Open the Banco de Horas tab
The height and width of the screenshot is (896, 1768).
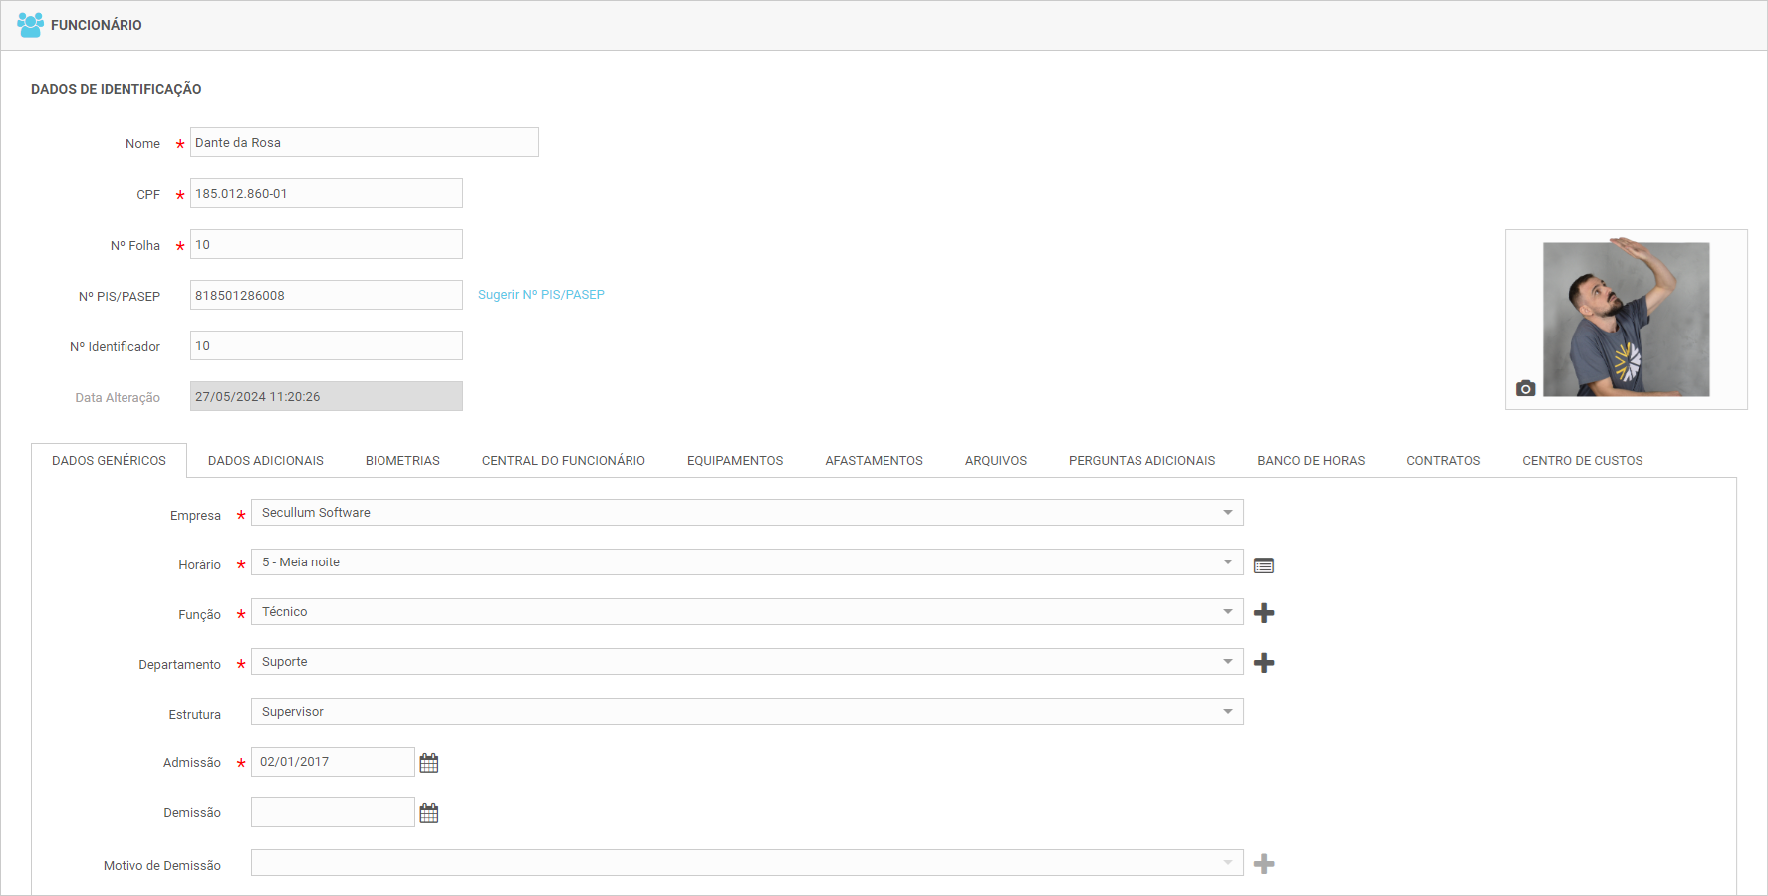tap(1311, 461)
